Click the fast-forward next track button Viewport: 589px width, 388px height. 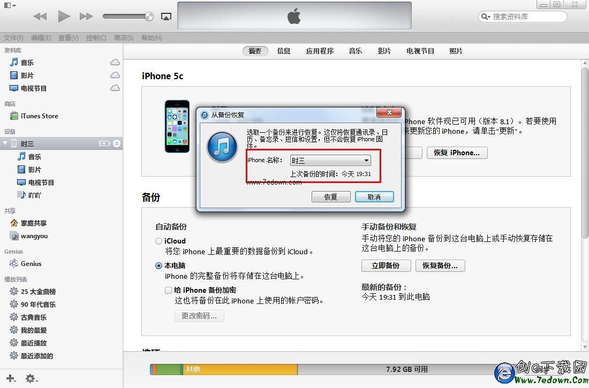pos(86,16)
